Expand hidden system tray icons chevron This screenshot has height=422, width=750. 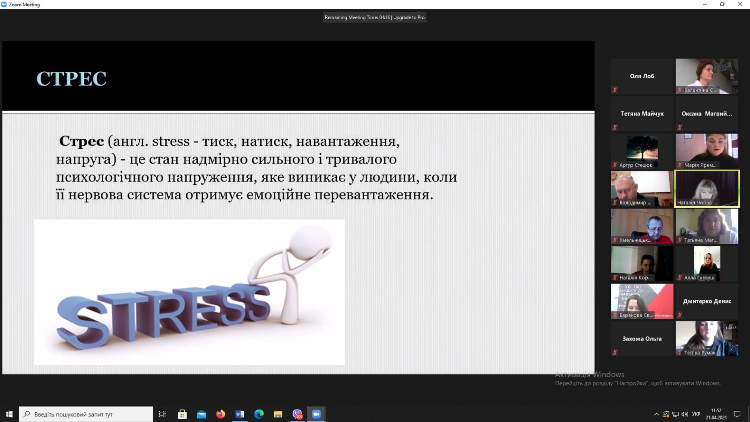click(x=656, y=414)
